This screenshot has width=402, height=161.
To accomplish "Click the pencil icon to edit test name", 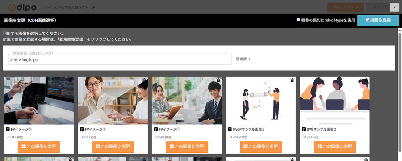I will (x=93, y=8).
